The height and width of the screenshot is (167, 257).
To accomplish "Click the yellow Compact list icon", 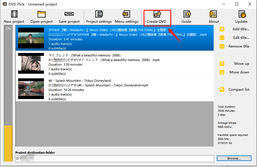I will (x=222, y=90).
